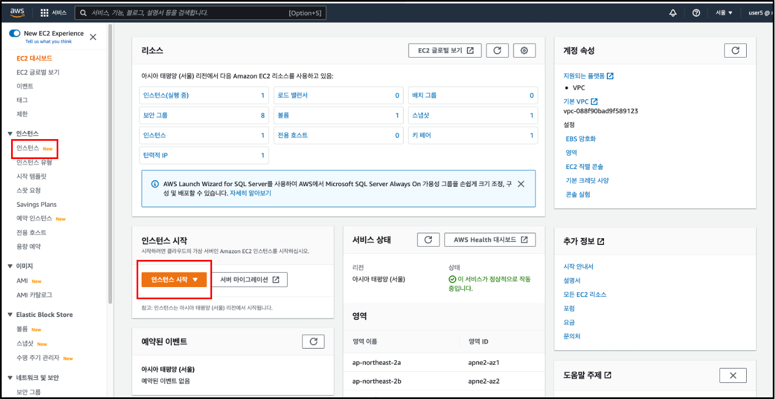
Task: Open EC2 직렬 콘솔 link
Action: [x=585, y=166]
